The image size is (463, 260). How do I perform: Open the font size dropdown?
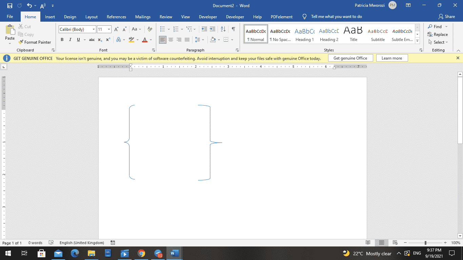(109, 29)
